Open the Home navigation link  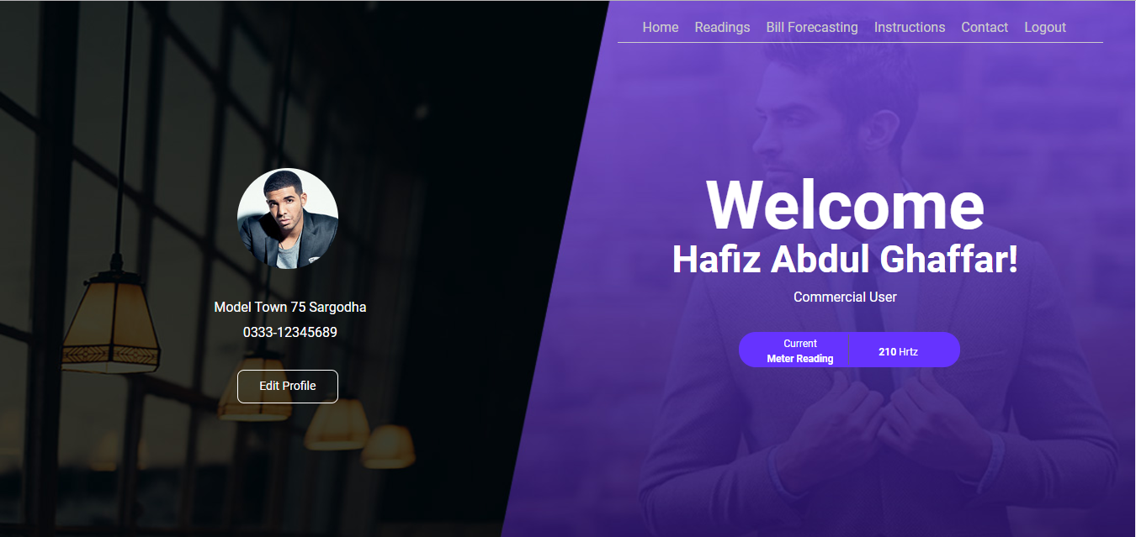661,27
